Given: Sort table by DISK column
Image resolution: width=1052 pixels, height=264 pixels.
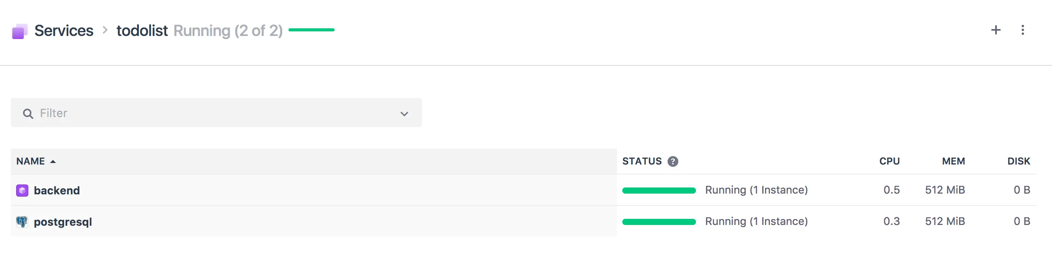Looking at the screenshot, I should tap(1019, 161).
